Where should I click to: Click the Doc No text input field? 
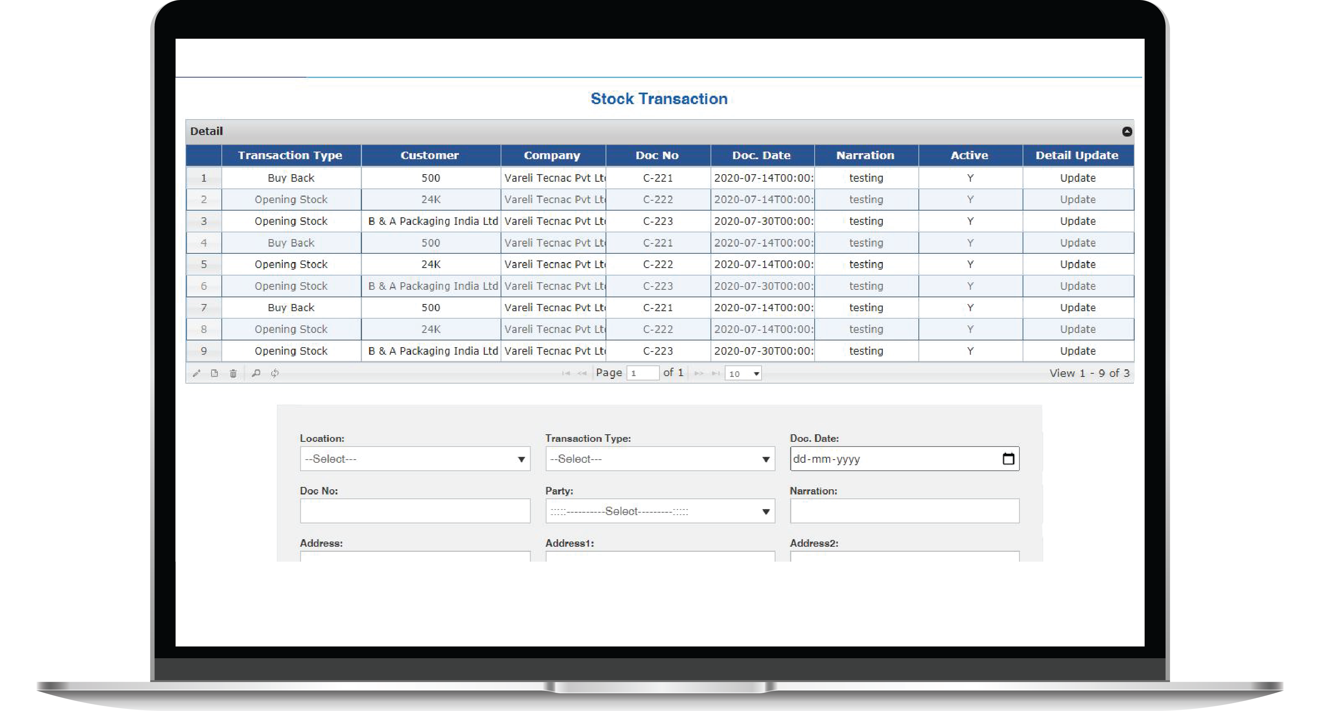(415, 511)
